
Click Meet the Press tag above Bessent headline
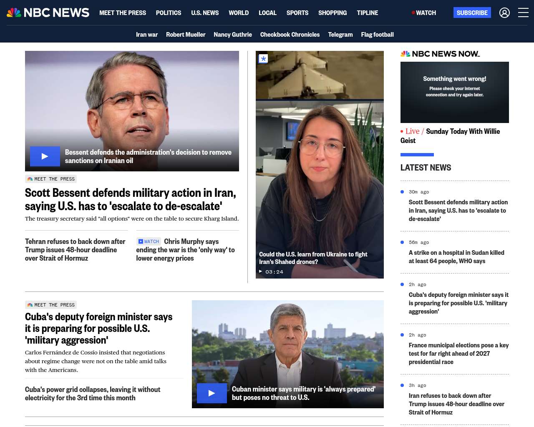(x=51, y=179)
